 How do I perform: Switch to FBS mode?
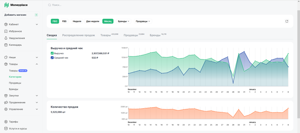(x=64, y=21)
